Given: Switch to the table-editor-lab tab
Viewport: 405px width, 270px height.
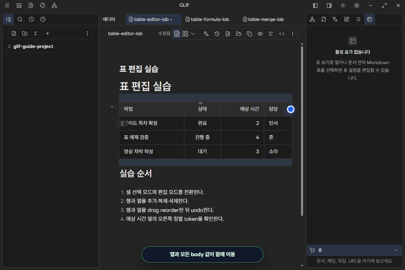Looking at the screenshot, I should click(154, 19).
